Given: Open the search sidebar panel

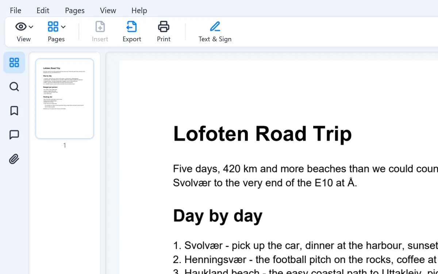Looking at the screenshot, I should pos(14,87).
